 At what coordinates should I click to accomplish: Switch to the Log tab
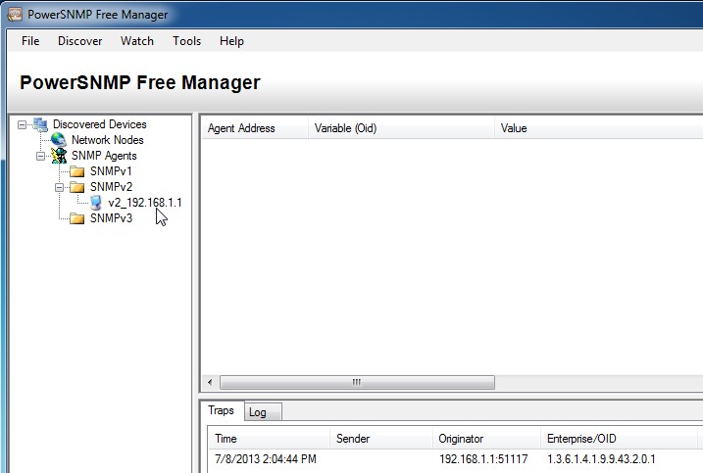(263, 412)
